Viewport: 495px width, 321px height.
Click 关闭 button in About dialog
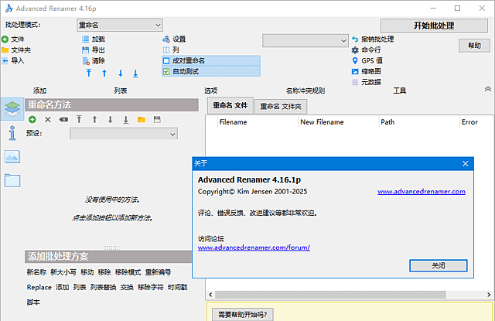pyautogui.click(x=439, y=265)
